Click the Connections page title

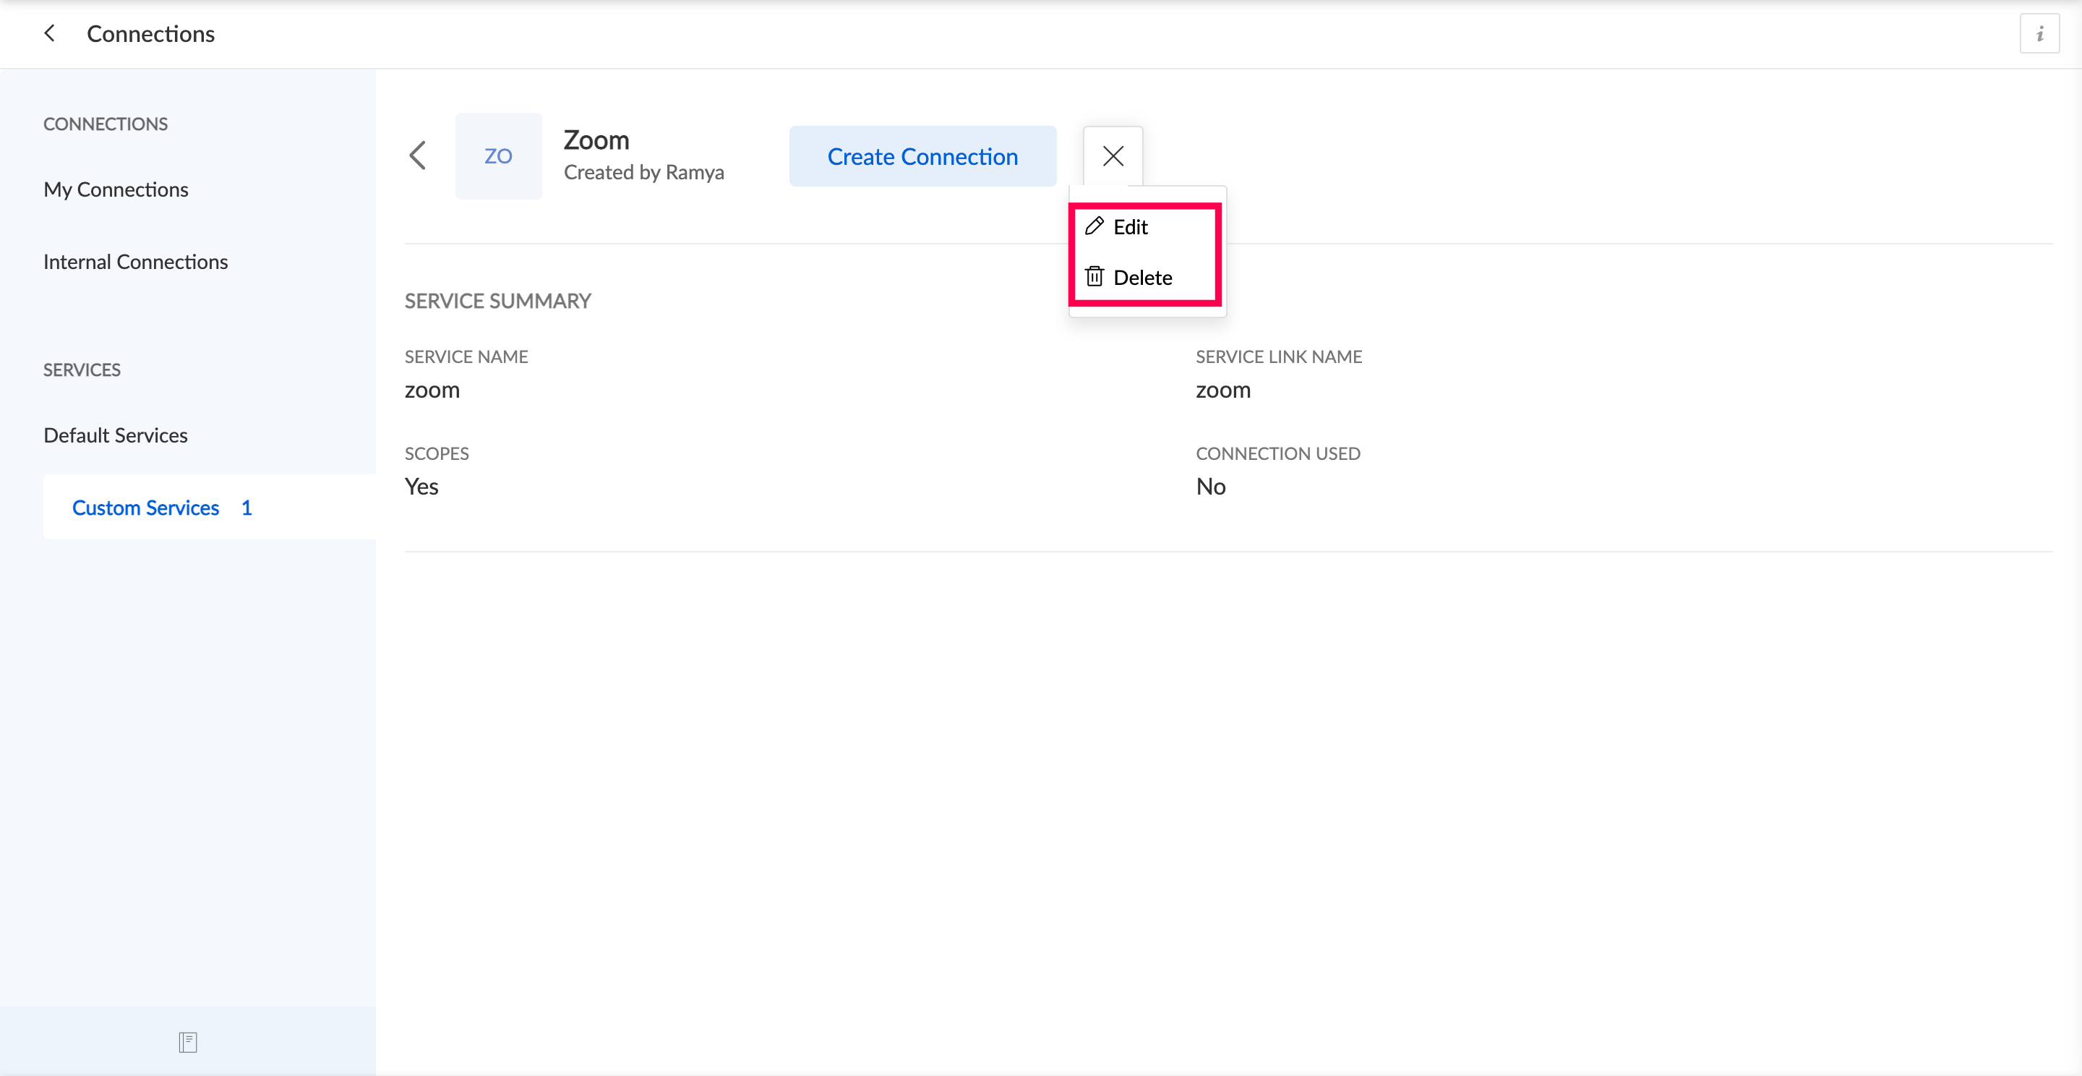point(150,34)
